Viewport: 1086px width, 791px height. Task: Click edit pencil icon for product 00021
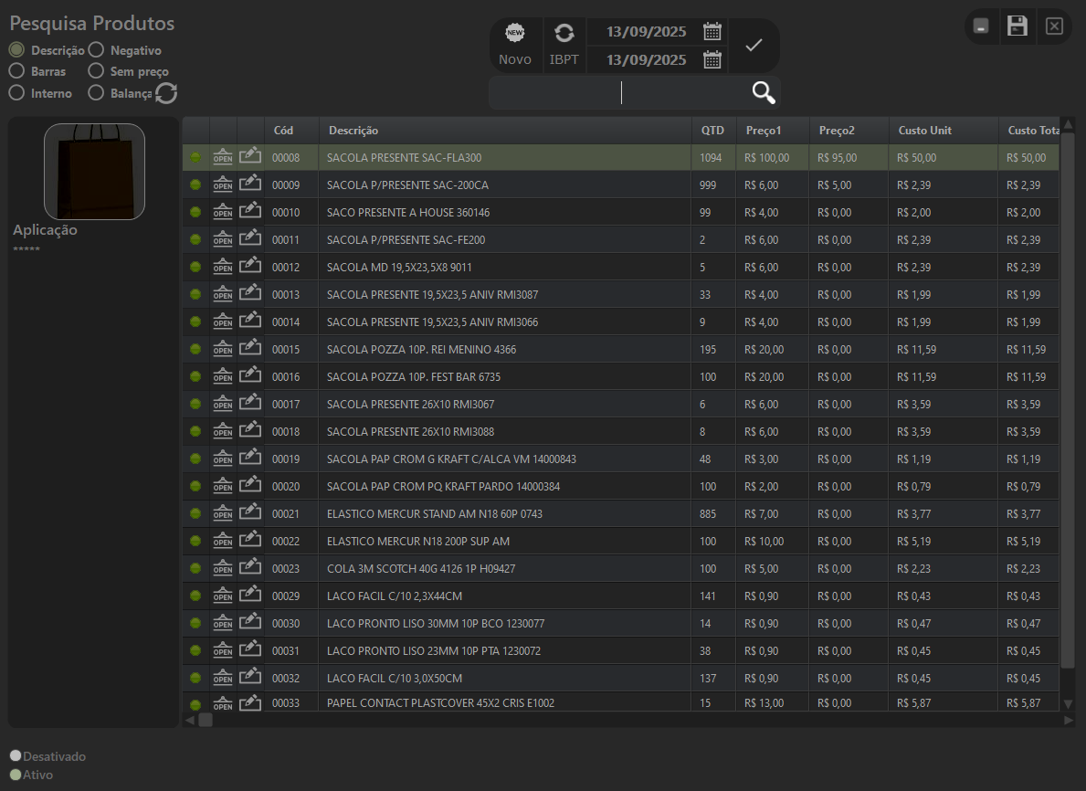tap(250, 513)
